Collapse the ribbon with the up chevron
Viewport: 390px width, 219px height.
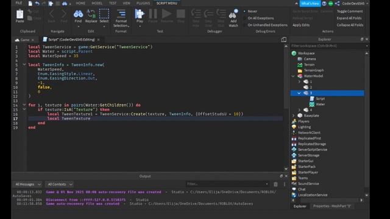[296, 4]
